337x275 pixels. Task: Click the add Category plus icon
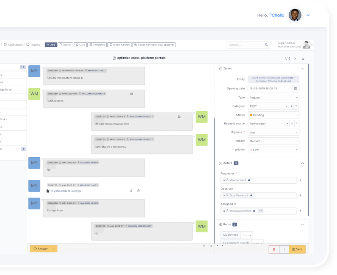tap(296, 106)
